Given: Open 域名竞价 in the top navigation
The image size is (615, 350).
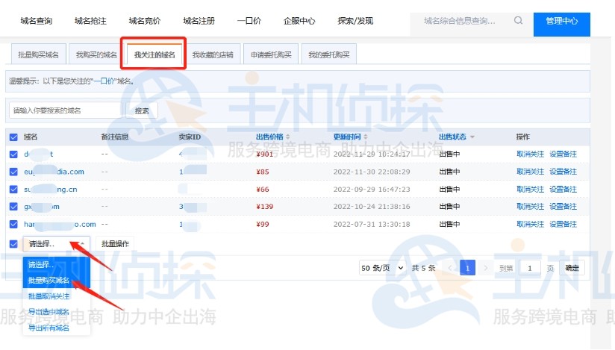Looking at the screenshot, I should (145, 21).
